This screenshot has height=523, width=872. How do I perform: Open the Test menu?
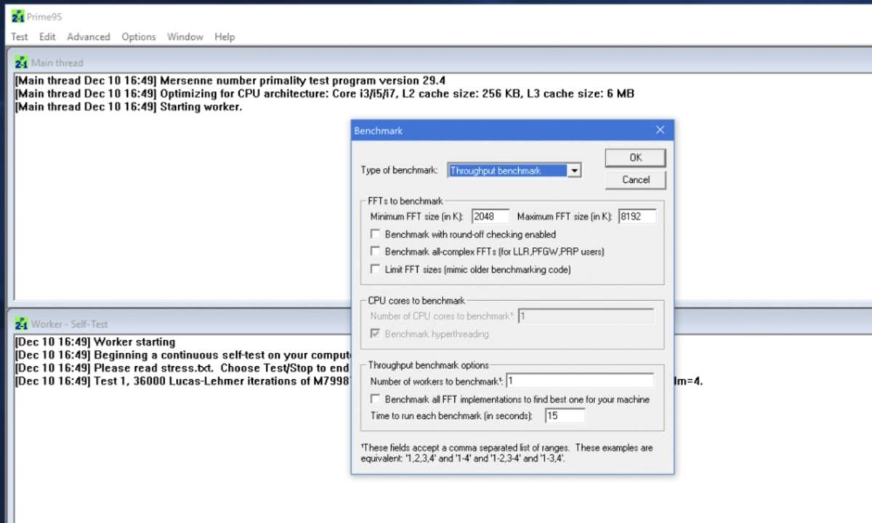(20, 36)
